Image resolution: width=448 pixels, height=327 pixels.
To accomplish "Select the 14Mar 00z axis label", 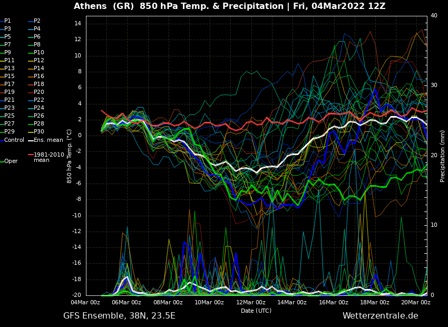I will [293, 302].
